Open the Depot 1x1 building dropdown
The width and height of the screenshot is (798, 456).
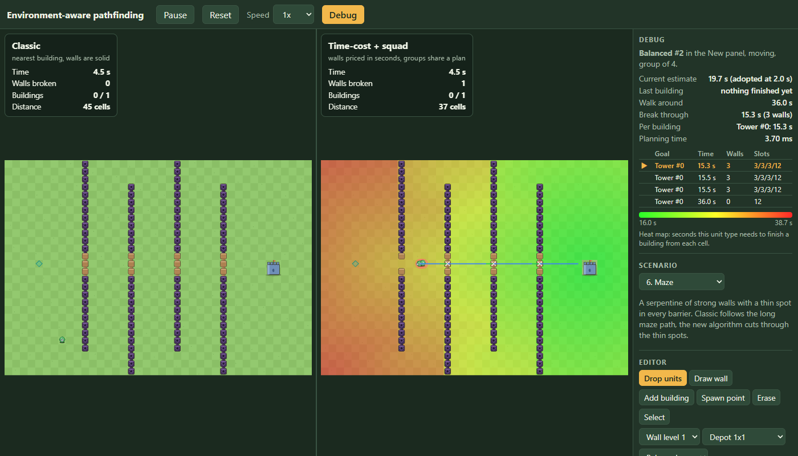744,437
